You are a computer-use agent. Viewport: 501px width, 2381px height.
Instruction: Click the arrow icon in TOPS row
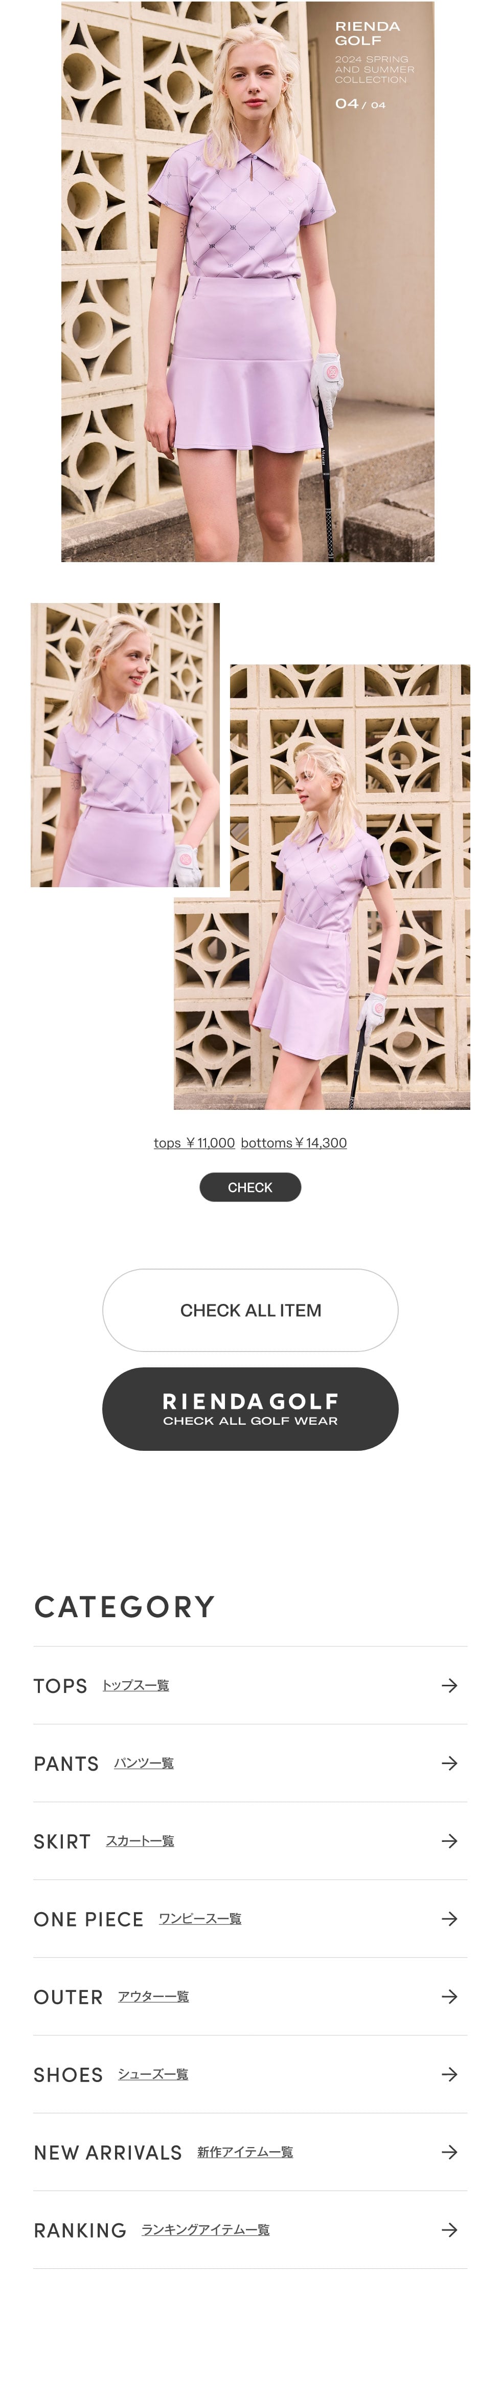click(x=449, y=1685)
